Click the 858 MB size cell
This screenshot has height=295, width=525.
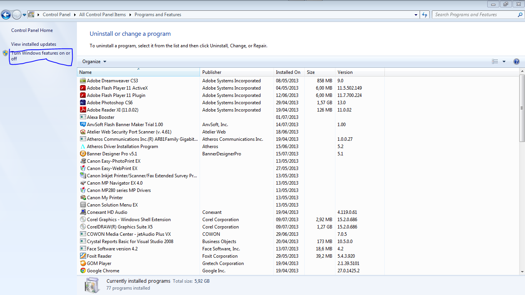(325, 81)
